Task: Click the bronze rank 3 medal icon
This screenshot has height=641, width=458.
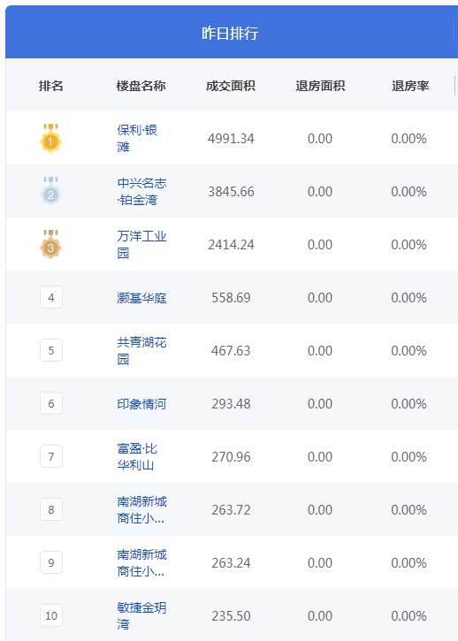Action: pos(50,244)
